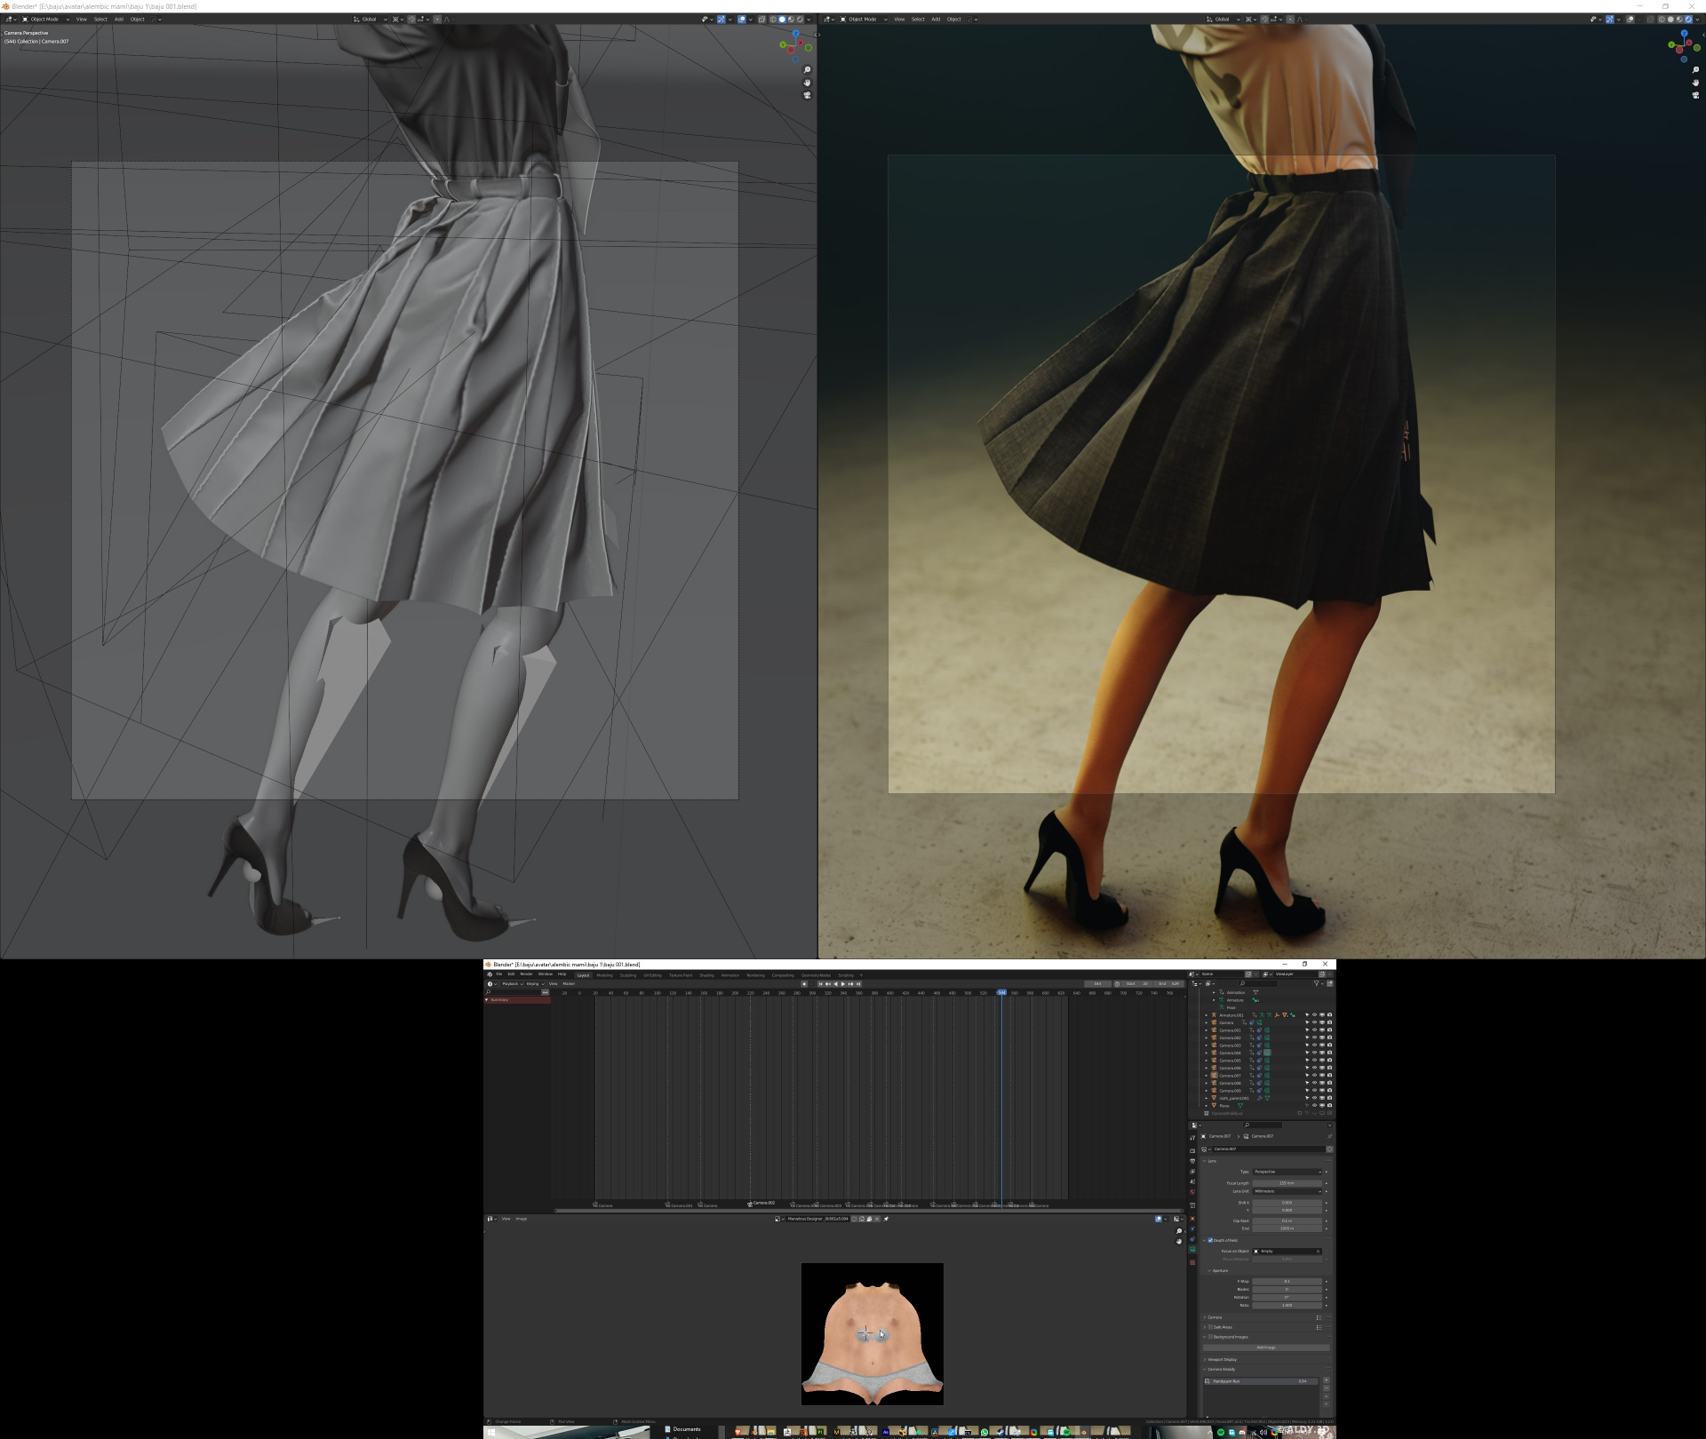Click the play animation button in timeline
The width and height of the screenshot is (1706, 1439).
tap(843, 983)
